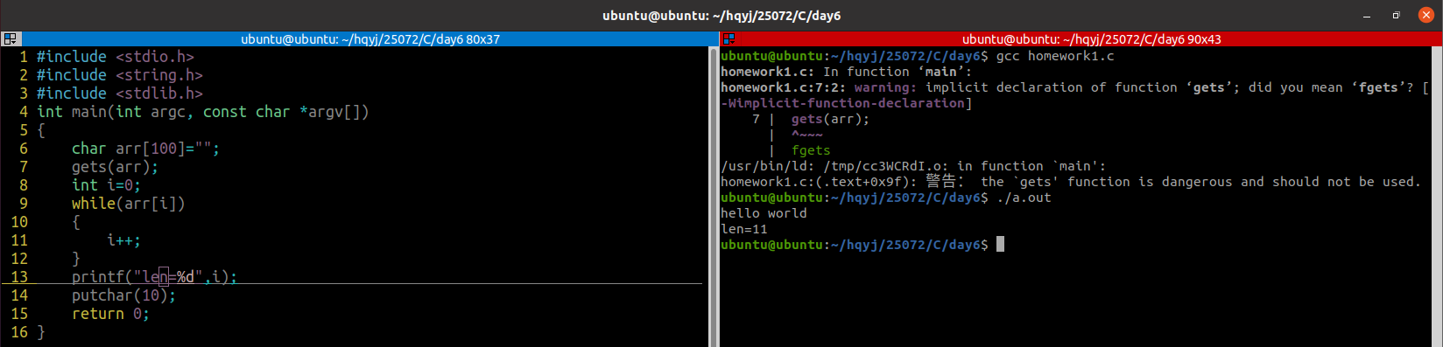
Task: Place cursor on the 'int main' declaration line
Action: pyautogui.click(x=203, y=112)
